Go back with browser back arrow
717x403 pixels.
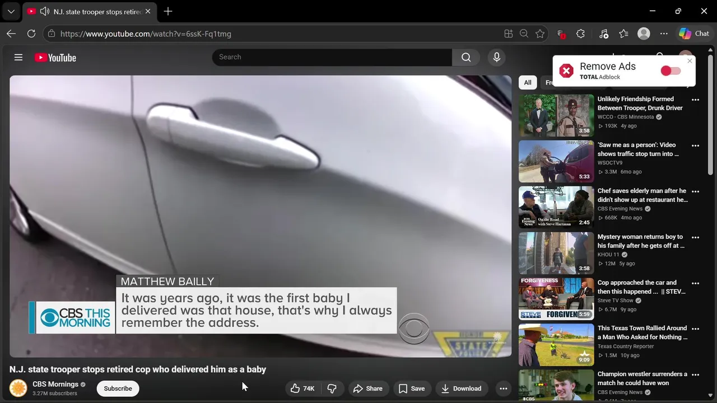pos(11,34)
